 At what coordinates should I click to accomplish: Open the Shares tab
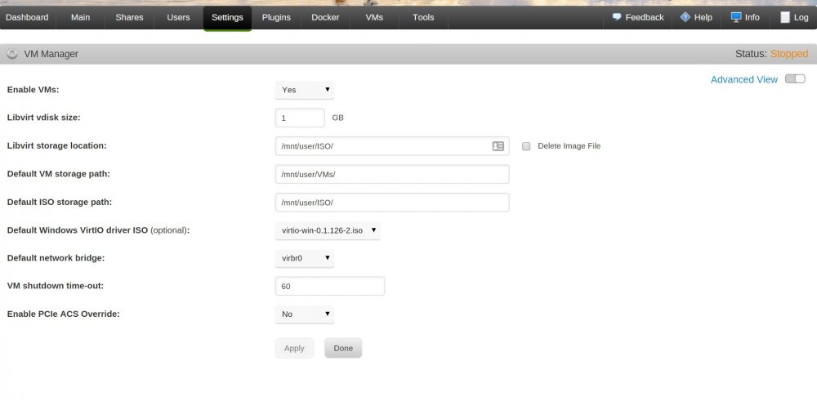coord(129,17)
